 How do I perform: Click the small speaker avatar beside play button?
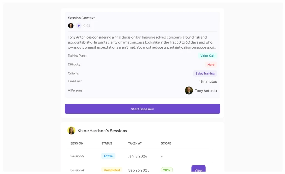(x=71, y=26)
